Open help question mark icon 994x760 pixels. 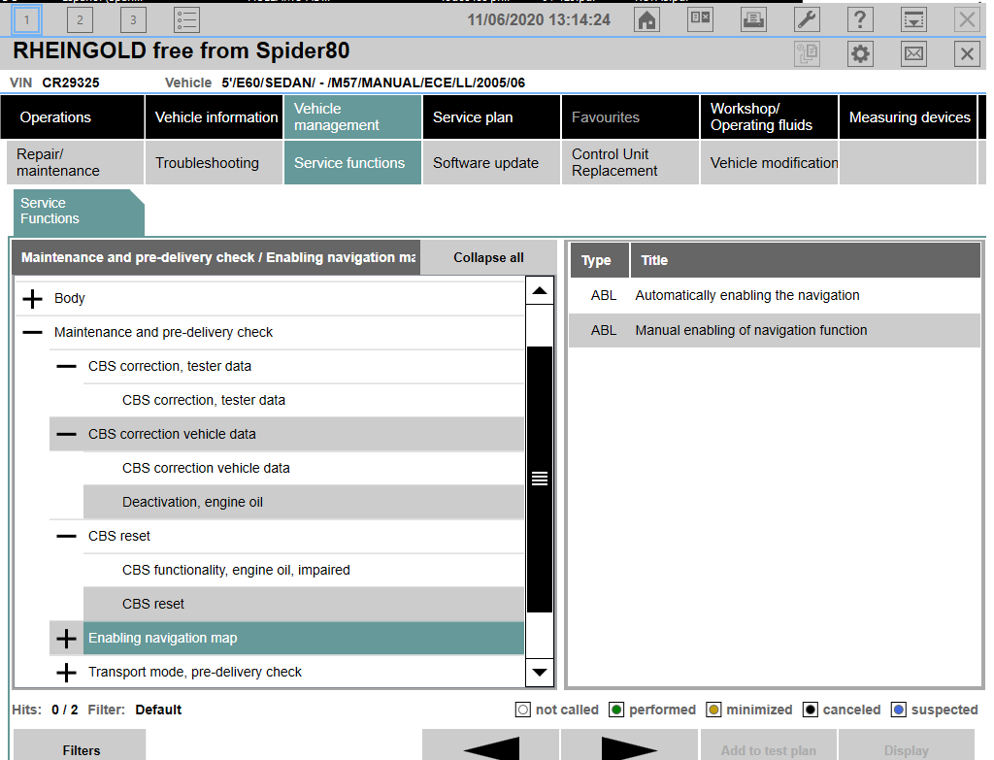860,19
